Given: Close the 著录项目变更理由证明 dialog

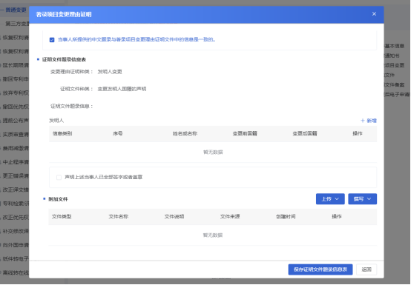Looking at the screenshot, I should click(x=374, y=14).
